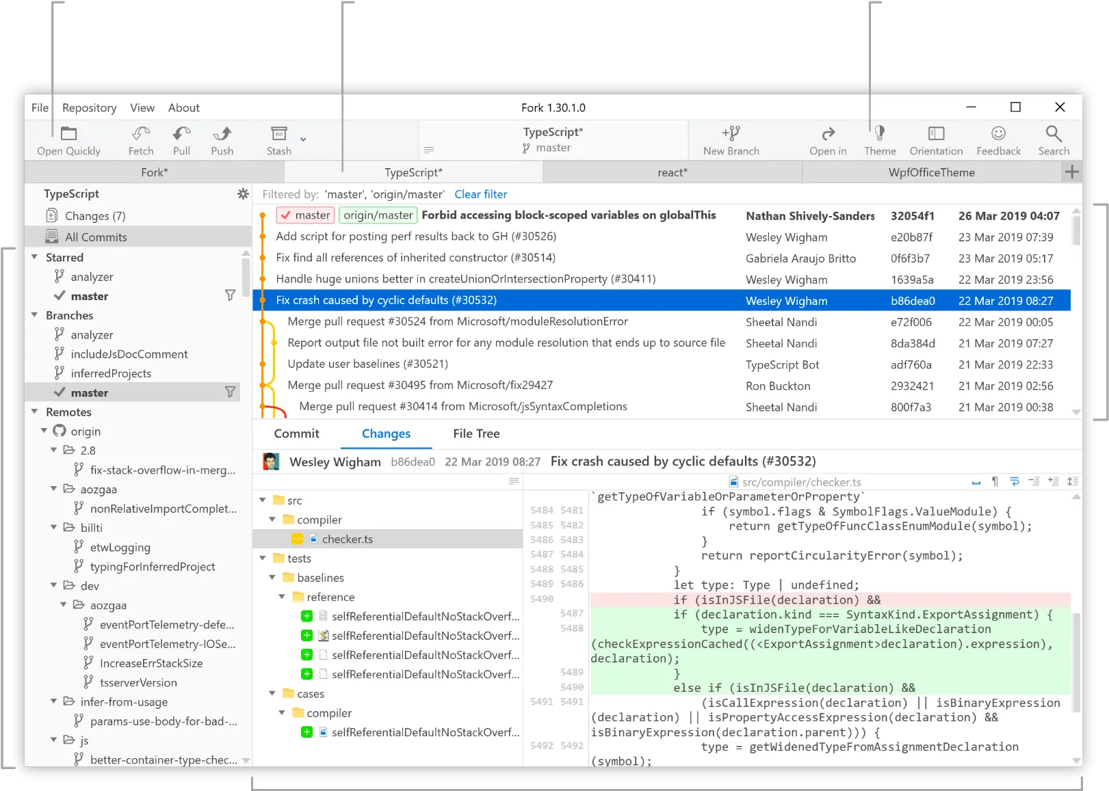Viewport: 1109px width, 791px height.
Task: Push commits to the remote
Action: (222, 139)
